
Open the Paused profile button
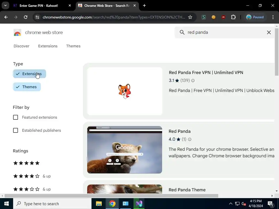[x=255, y=17]
